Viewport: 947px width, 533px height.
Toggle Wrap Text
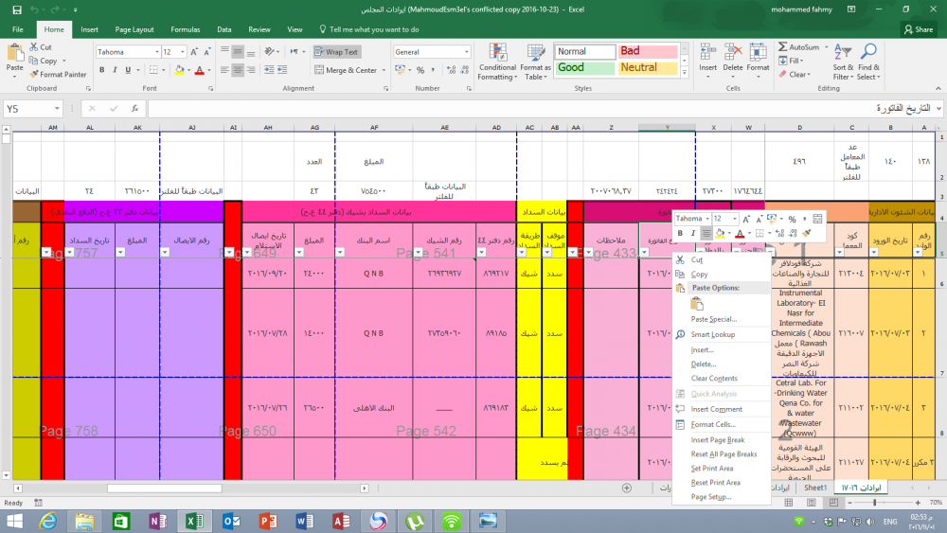tap(336, 52)
